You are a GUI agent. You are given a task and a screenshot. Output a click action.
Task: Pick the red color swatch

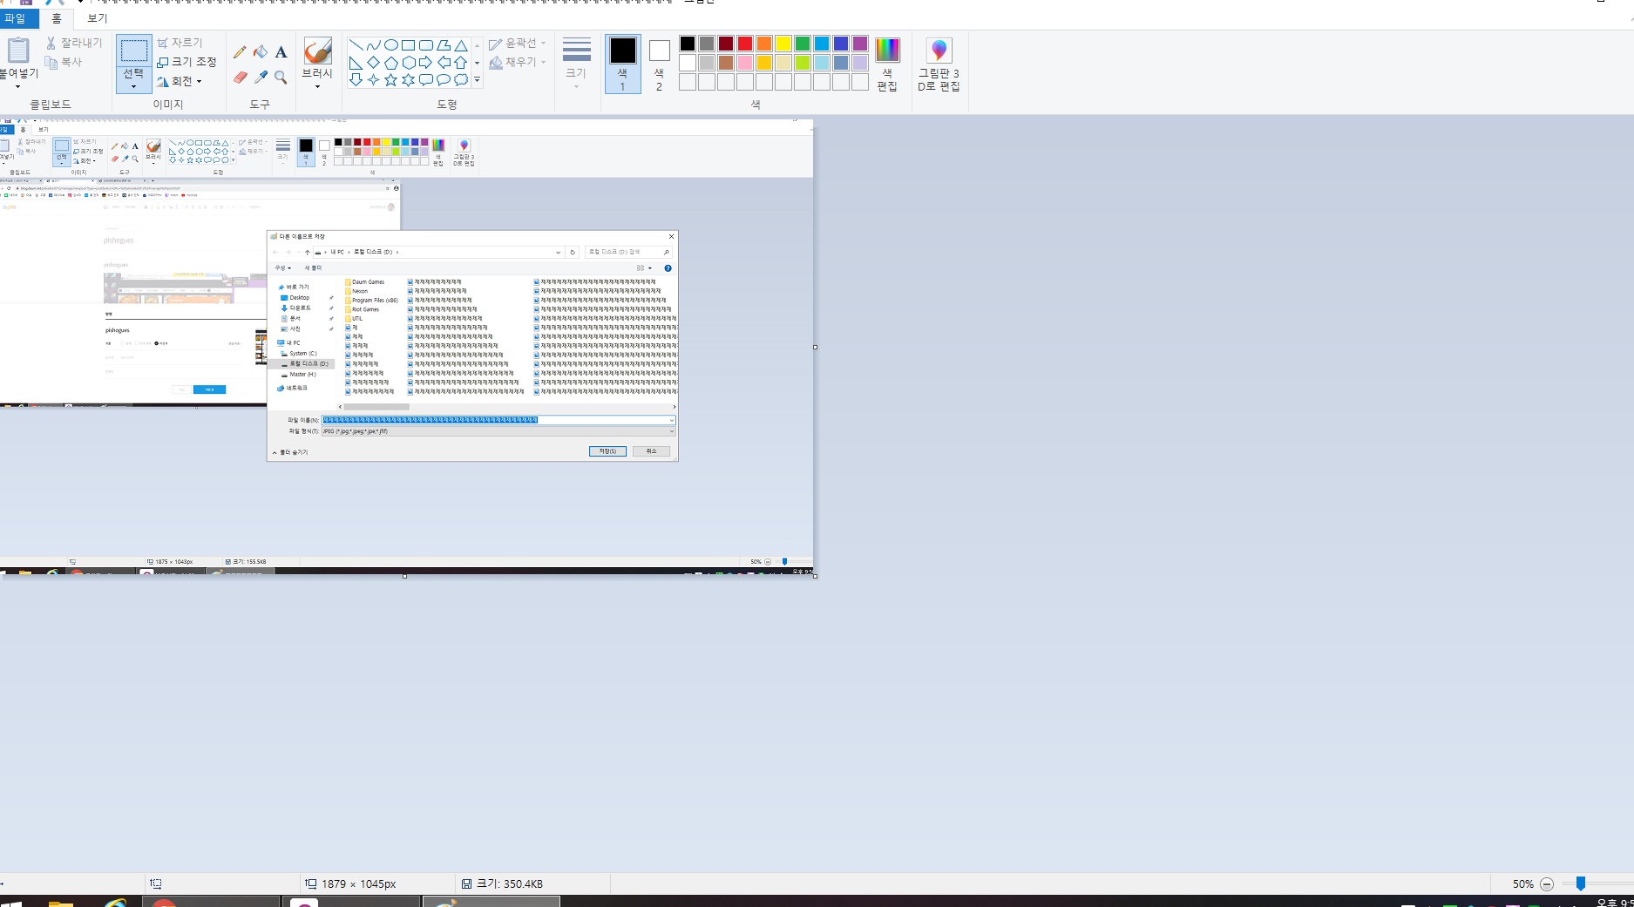[x=745, y=44]
